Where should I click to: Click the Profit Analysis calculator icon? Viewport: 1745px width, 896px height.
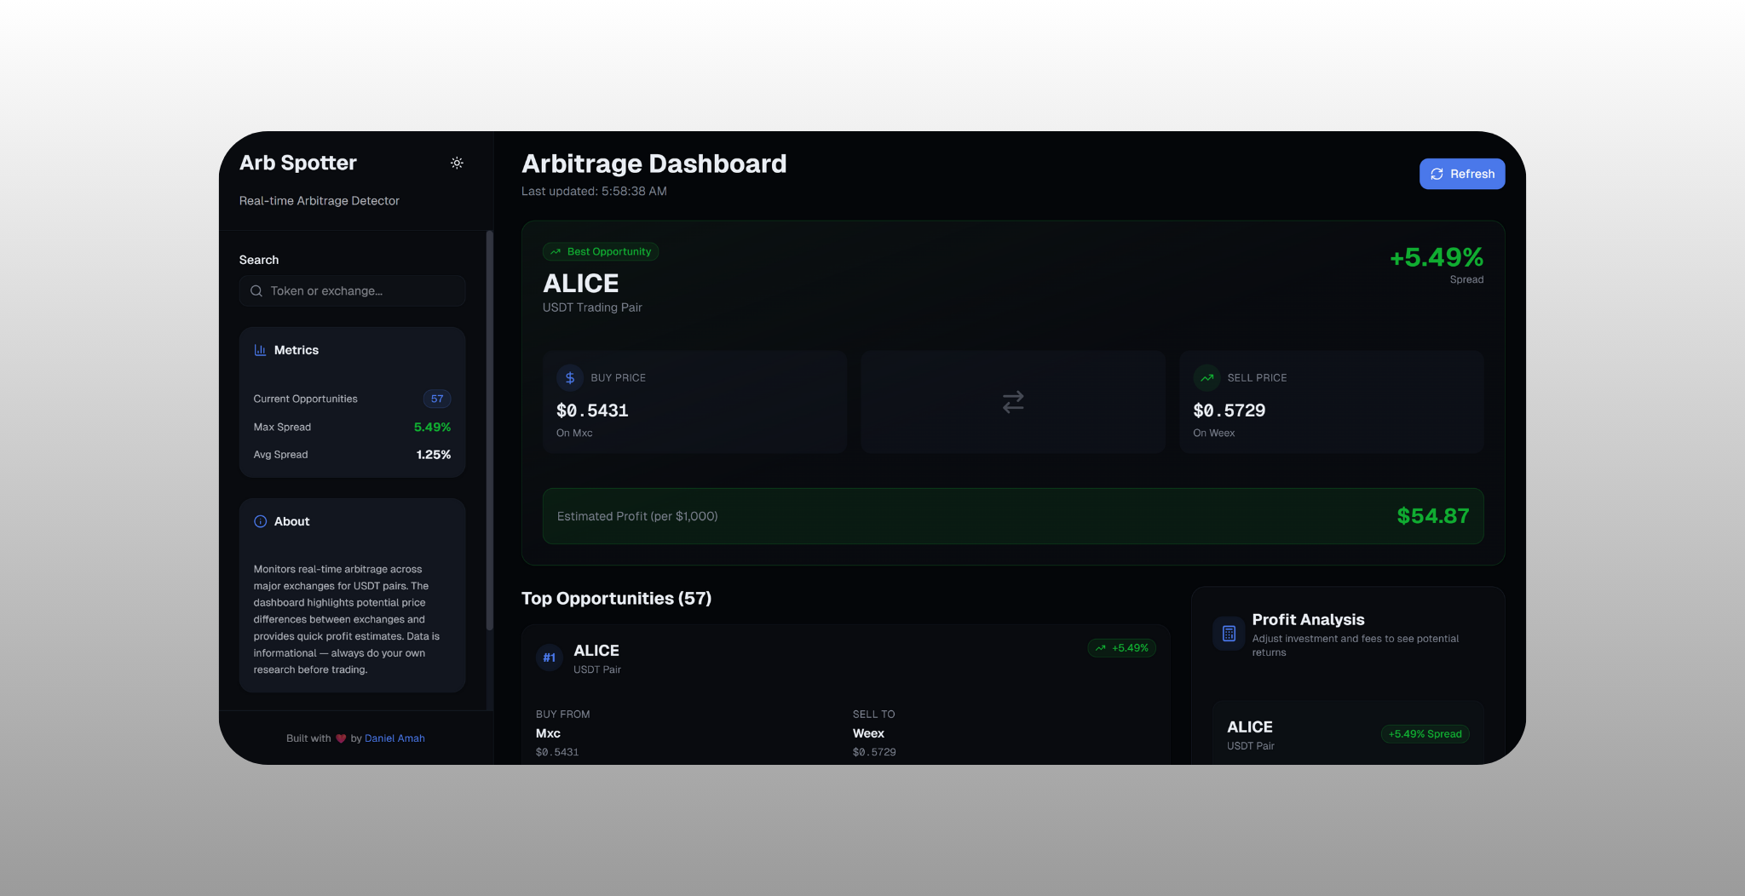(1229, 634)
